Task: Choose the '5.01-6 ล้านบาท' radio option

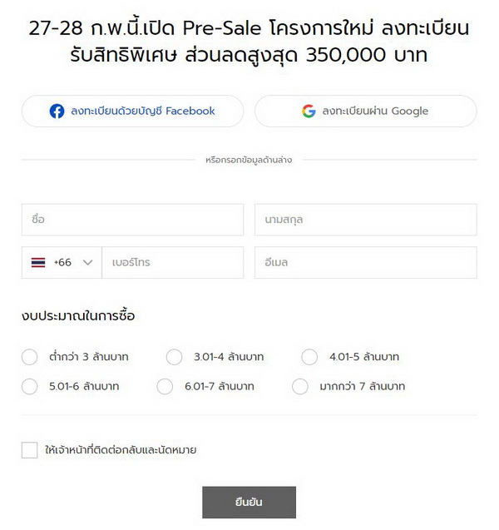Action: pyautogui.click(x=29, y=386)
